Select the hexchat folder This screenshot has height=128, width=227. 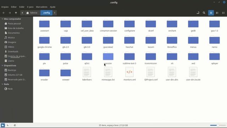pyautogui.click(x=129, y=42)
